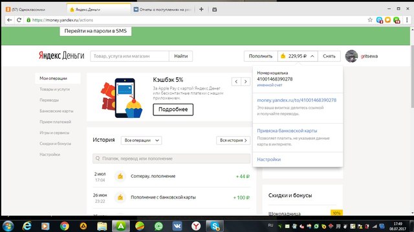Open a new tab with the plus icon
414x232 pixels.
[x=201, y=10]
